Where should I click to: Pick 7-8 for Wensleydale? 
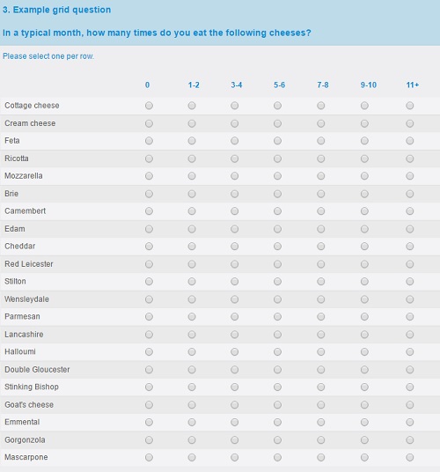(321, 299)
